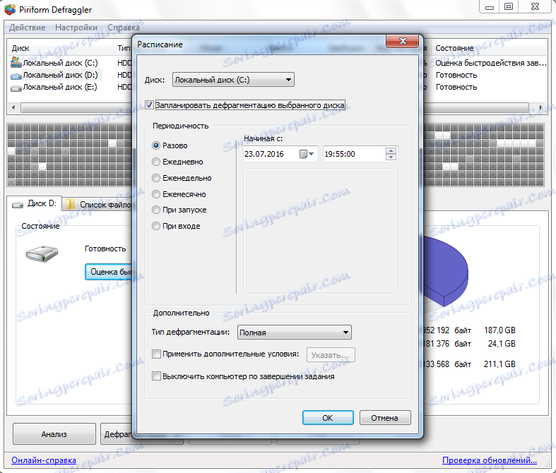Click the Local Disk (D:) drive icon

(x=16, y=76)
